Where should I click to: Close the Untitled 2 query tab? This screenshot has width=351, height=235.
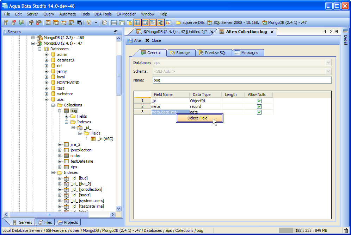pyautogui.click(x=211, y=32)
